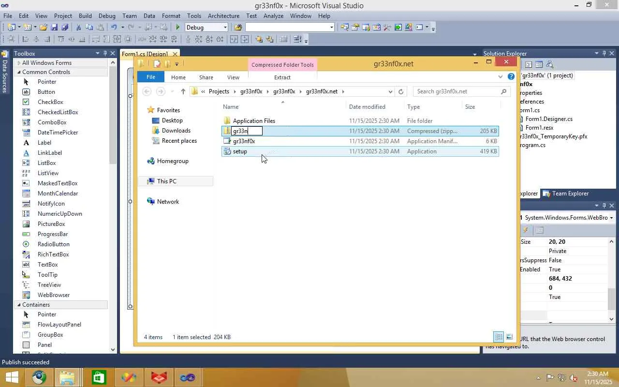Click the Save All toolbar icon

click(65, 28)
